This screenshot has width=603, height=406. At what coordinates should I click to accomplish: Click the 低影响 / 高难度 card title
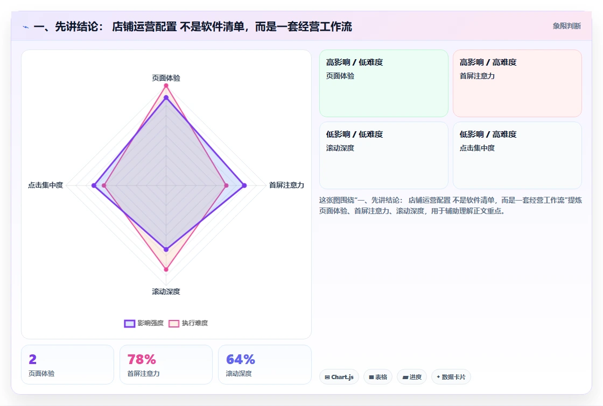tap(488, 134)
